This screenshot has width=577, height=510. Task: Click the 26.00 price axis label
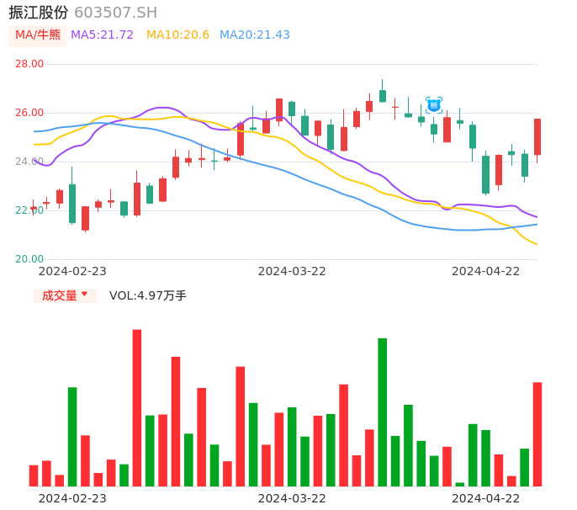29,113
